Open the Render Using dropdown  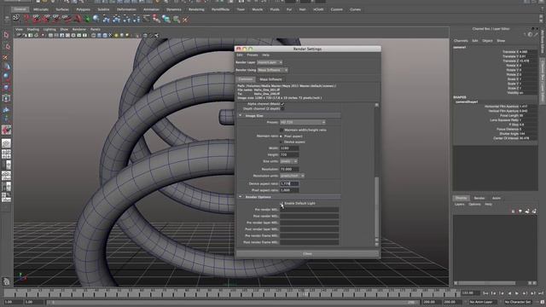click(273, 70)
